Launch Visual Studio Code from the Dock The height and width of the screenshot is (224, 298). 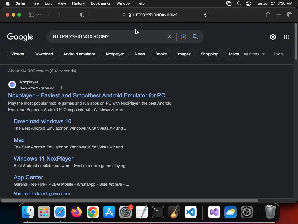(x=190, y=212)
